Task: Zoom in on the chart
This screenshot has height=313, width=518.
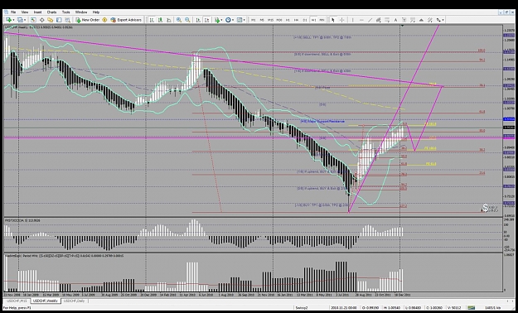Action: pyautogui.click(x=179, y=20)
